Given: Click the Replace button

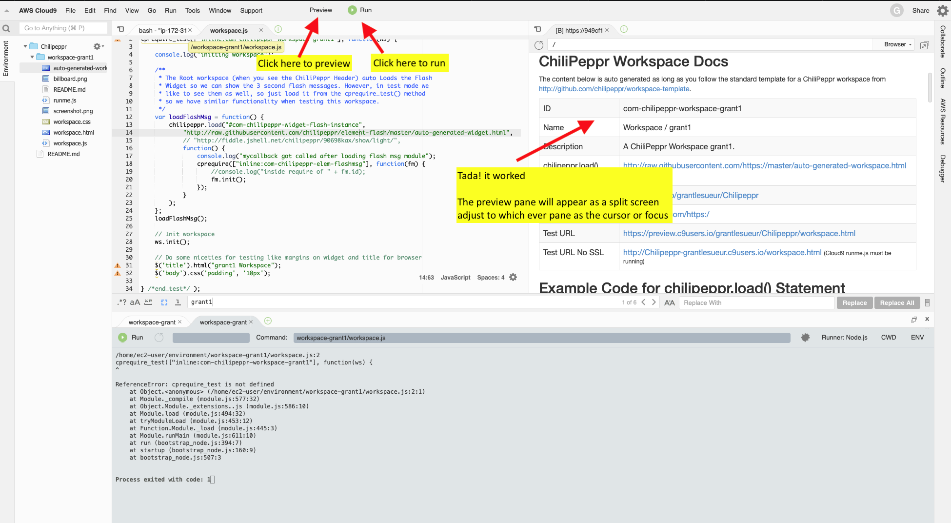Looking at the screenshot, I should point(854,302).
